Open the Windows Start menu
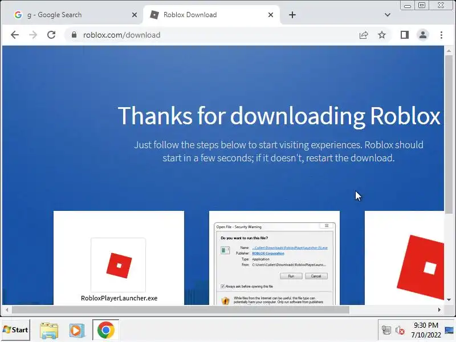Viewport: 456px width, 342px height. [16, 330]
